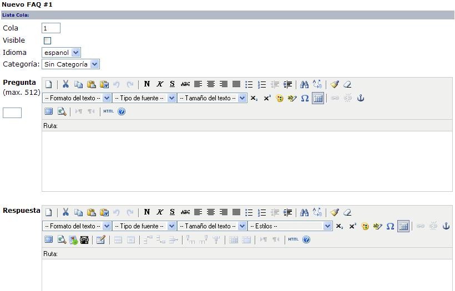Screen dimensions: 455x291
Task: Open the Idioma dropdown showing espanol
Action: 62,53
